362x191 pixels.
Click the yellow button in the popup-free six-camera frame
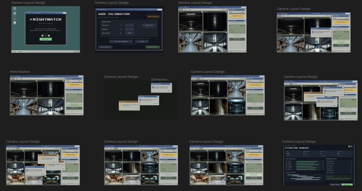(x=255, y=85)
